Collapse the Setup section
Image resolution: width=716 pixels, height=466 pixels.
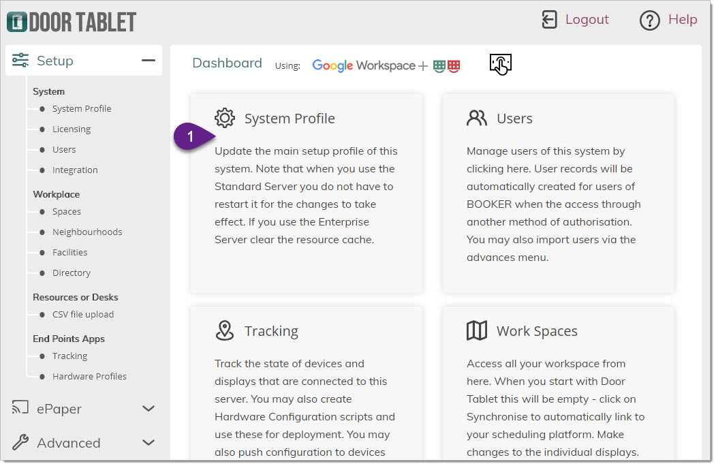coord(148,61)
